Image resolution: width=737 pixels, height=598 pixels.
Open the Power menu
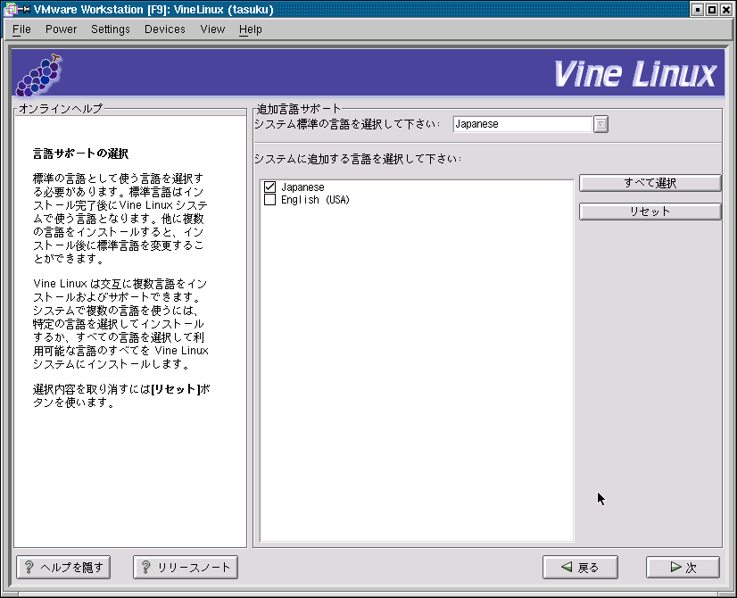click(61, 29)
